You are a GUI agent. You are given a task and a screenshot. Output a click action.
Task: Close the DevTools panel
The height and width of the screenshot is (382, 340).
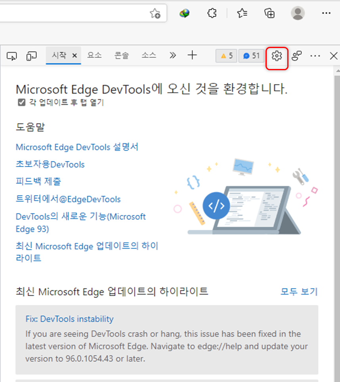333,56
